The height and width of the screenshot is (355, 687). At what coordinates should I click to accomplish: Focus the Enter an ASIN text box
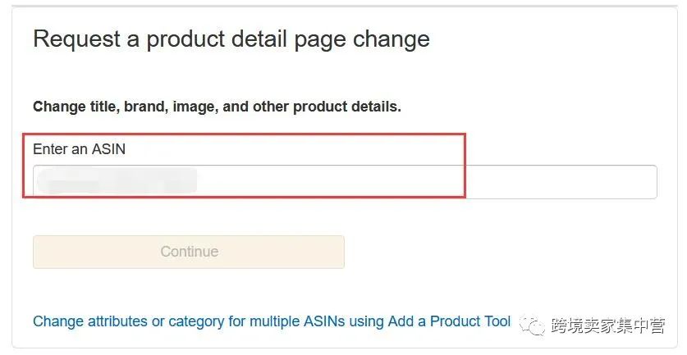point(345,182)
